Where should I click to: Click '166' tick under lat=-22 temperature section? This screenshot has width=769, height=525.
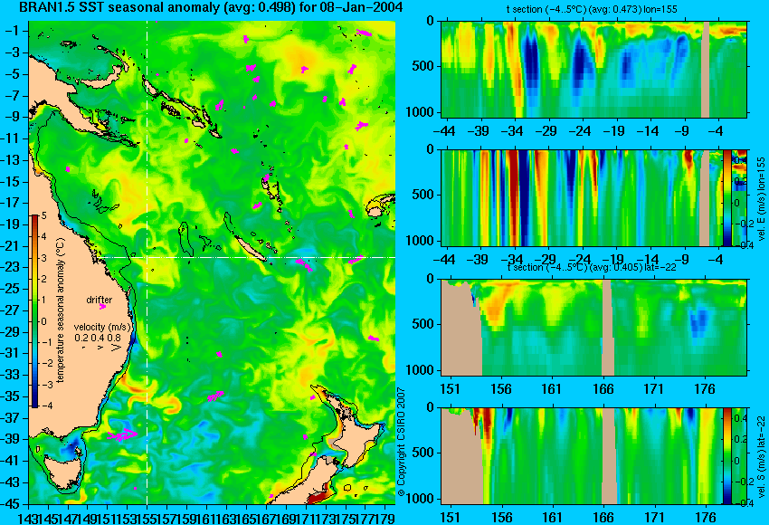click(603, 389)
